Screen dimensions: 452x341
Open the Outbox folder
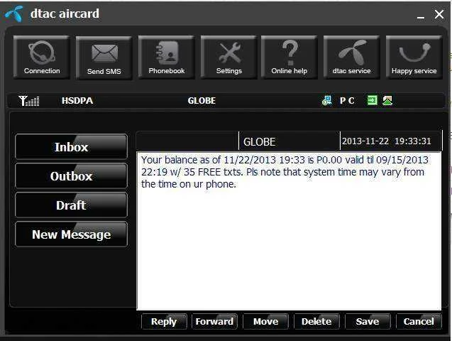coord(71,175)
